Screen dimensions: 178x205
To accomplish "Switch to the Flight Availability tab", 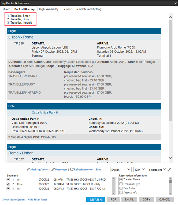I will (x=49, y=9).
